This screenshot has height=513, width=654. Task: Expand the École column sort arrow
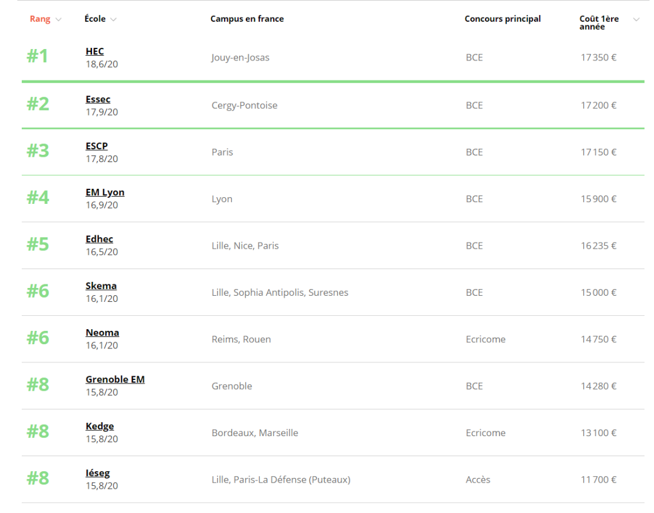(113, 19)
